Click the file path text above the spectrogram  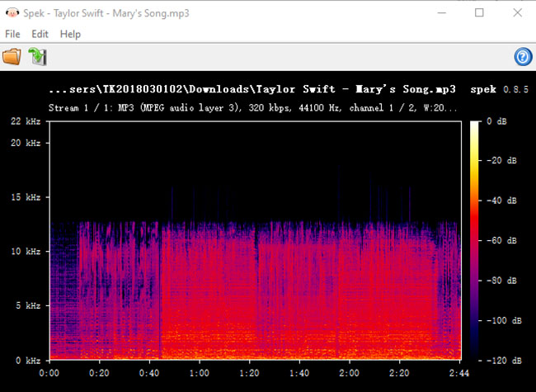pyautogui.click(x=252, y=89)
